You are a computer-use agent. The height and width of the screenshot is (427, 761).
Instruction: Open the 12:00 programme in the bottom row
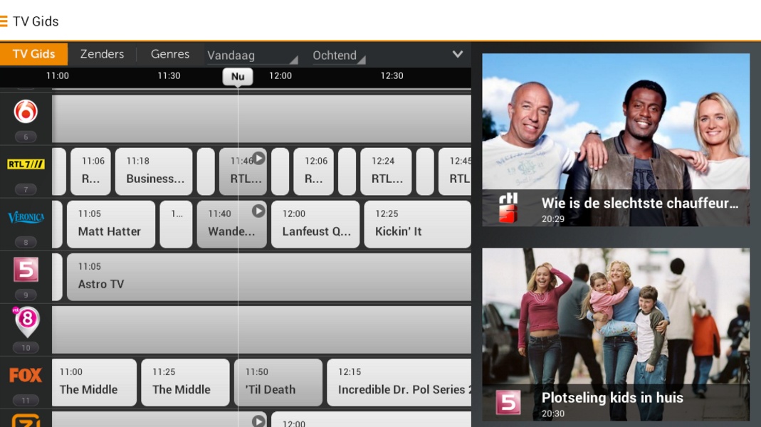click(372, 420)
